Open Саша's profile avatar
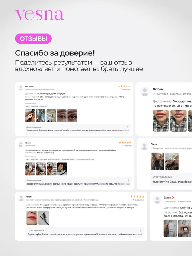 point(144,146)
